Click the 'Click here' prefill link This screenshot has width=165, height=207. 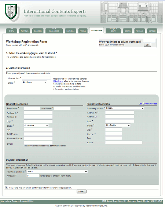(58, 81)
